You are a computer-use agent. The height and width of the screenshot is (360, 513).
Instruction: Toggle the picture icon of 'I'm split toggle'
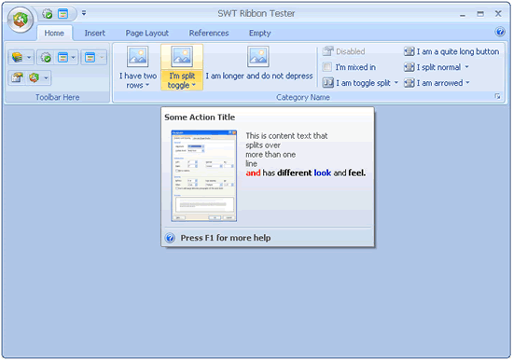click(x=182, y=57)
